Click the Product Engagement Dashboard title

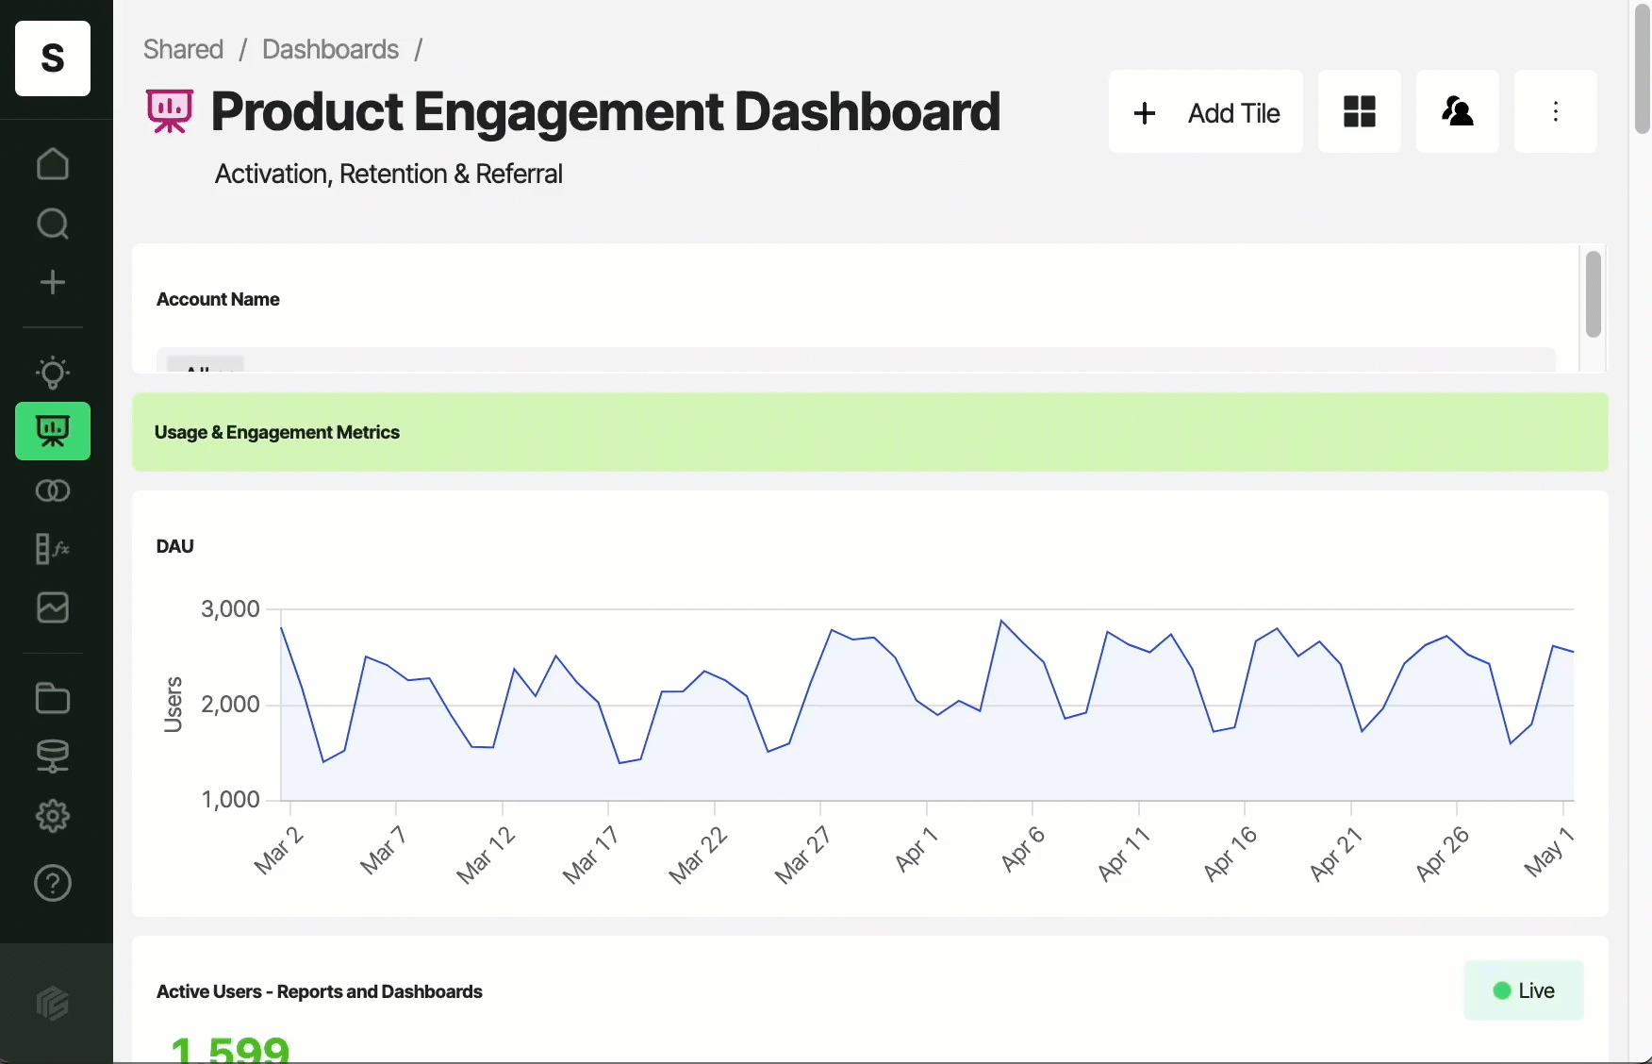[605, 112]
